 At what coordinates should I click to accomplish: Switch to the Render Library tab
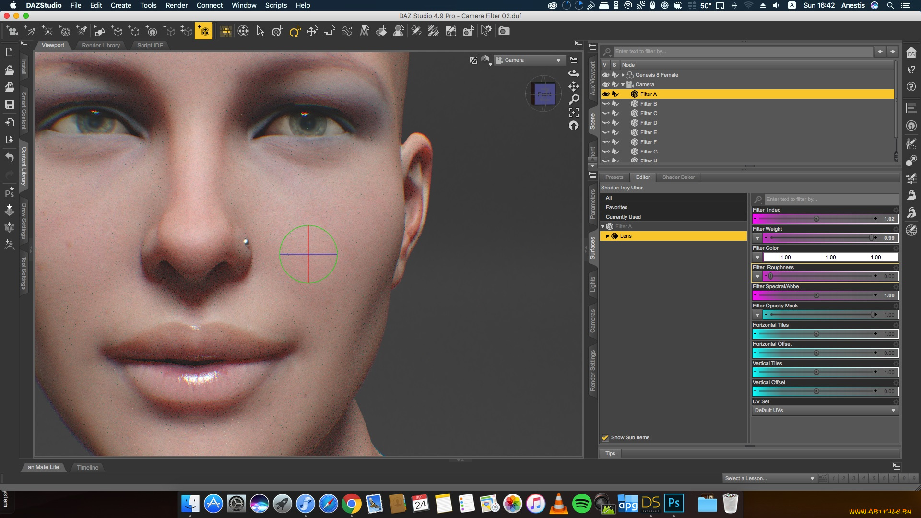click(101, 46)
